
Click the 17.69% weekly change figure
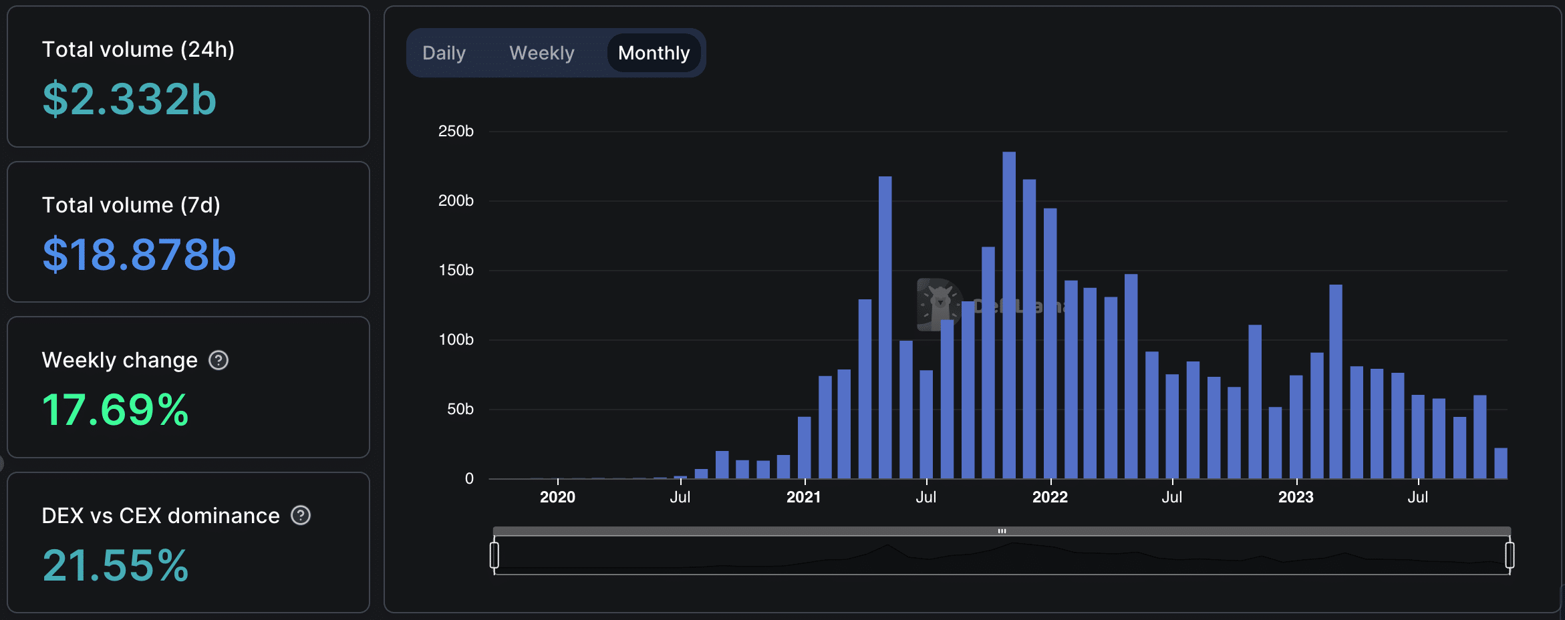[x=116, y=410]
